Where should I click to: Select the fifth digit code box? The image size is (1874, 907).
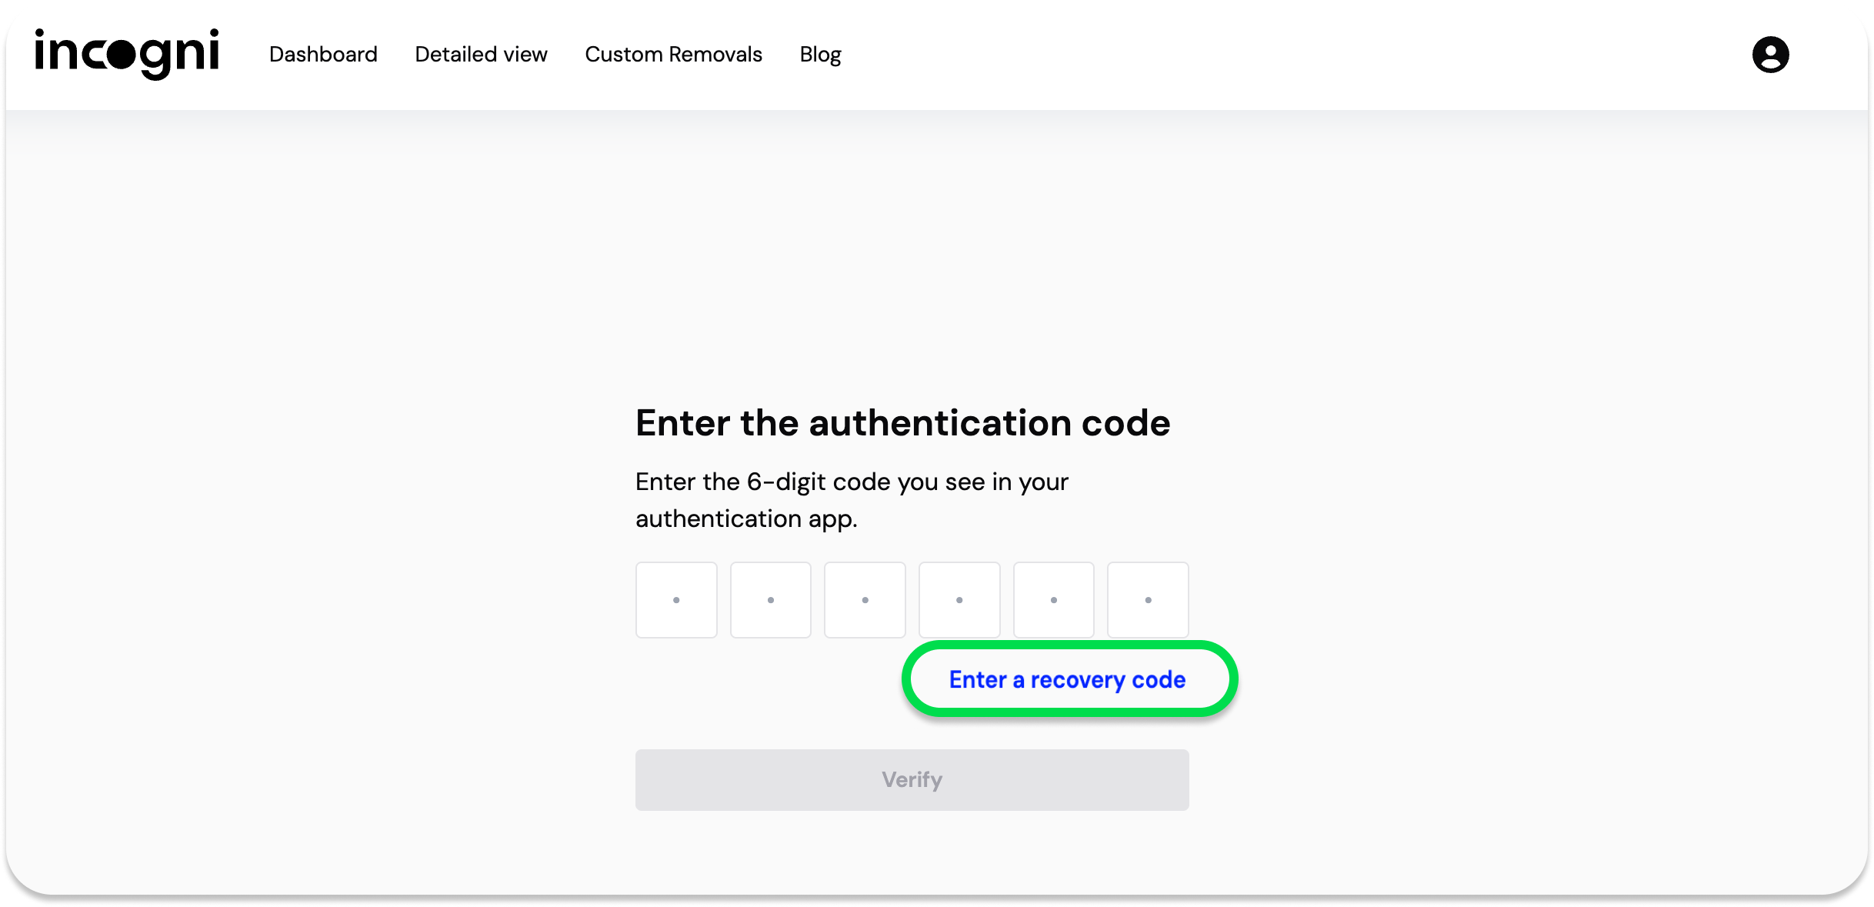tap(1054, 600)
